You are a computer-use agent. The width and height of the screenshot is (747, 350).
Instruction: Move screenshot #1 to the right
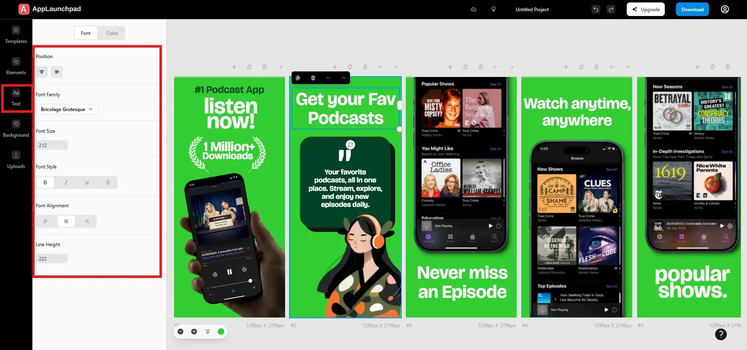click(280, 67)
